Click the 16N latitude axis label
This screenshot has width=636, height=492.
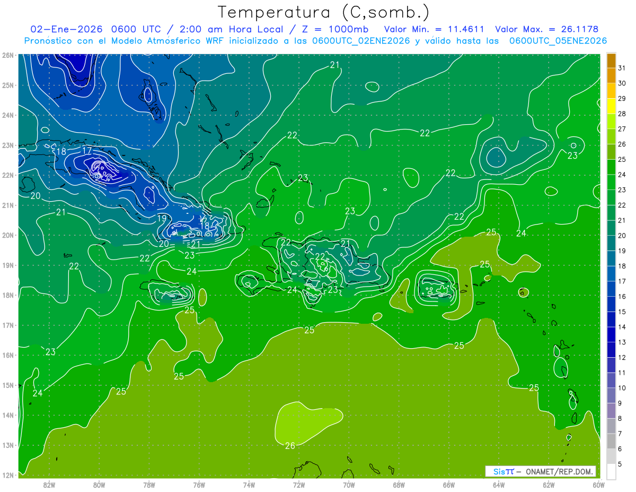(x=7, y=355)
